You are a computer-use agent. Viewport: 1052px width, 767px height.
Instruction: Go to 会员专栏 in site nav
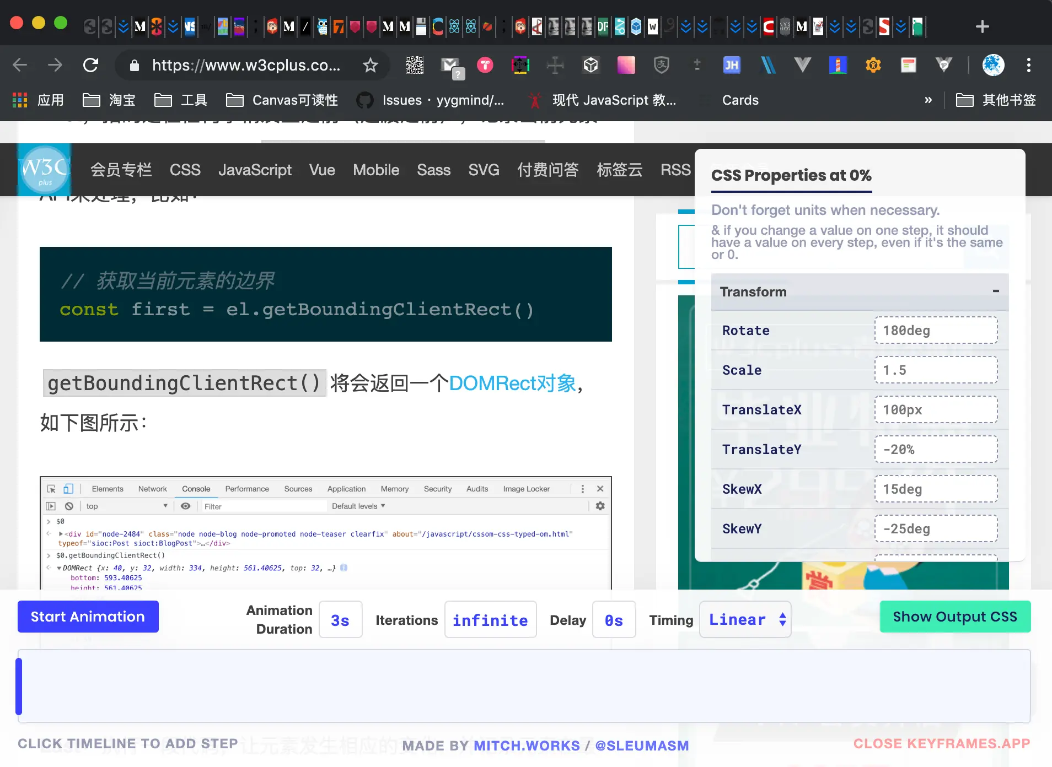(121, 170)
